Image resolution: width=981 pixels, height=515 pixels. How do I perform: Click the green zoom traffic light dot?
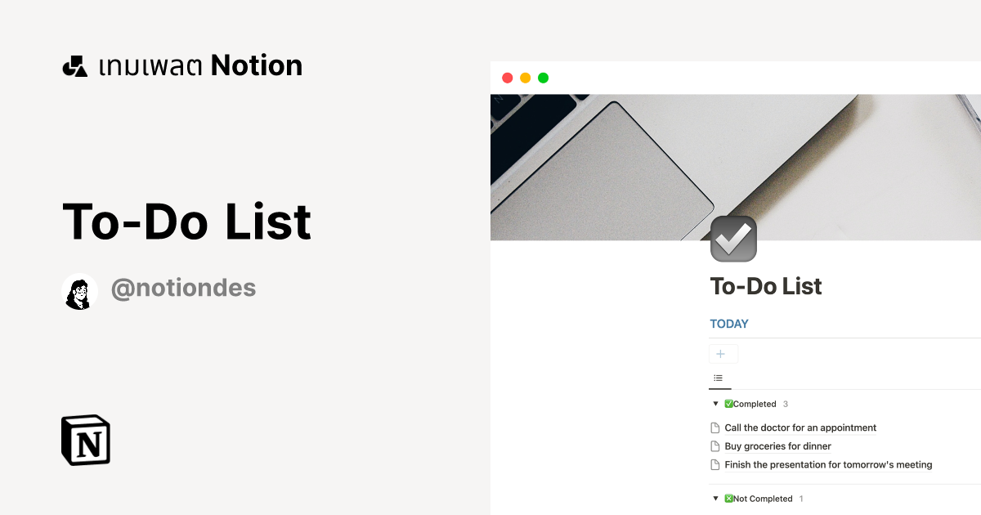coord(543,78)
